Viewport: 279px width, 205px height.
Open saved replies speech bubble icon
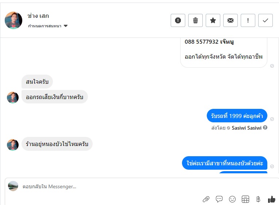[219, 199]
